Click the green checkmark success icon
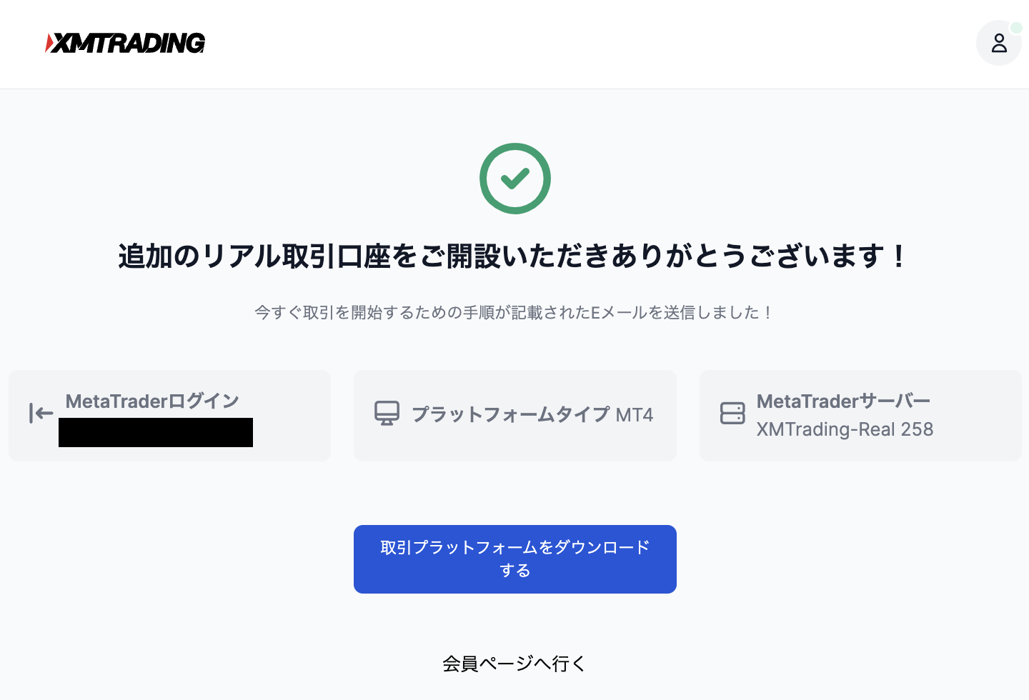 (x=514, y=179)
